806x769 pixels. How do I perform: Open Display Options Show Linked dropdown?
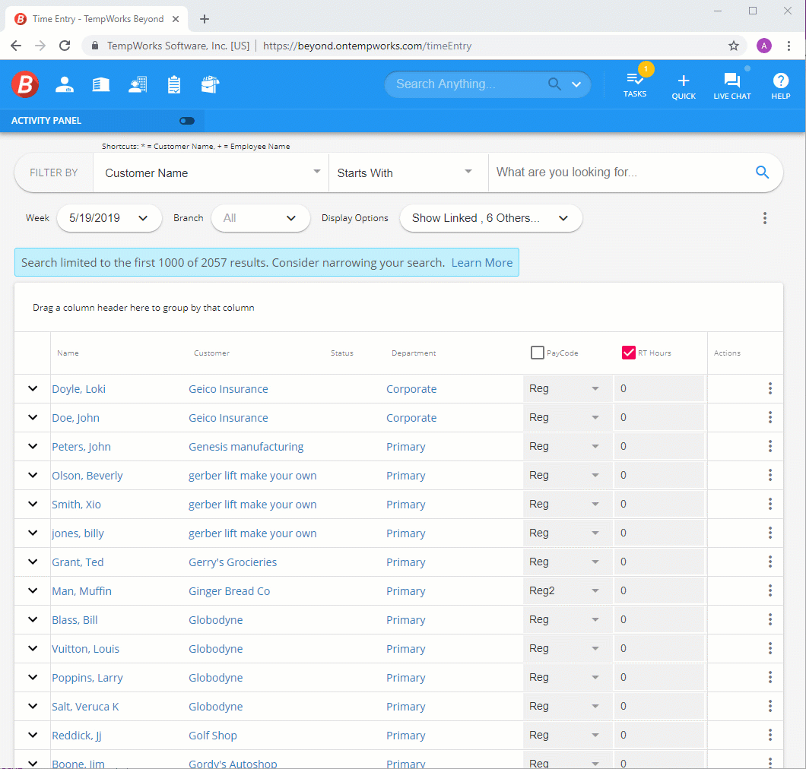[490, 218]
